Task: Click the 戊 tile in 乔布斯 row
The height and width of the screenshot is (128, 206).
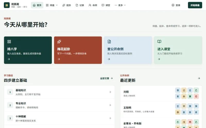Action: click(184, 122)
